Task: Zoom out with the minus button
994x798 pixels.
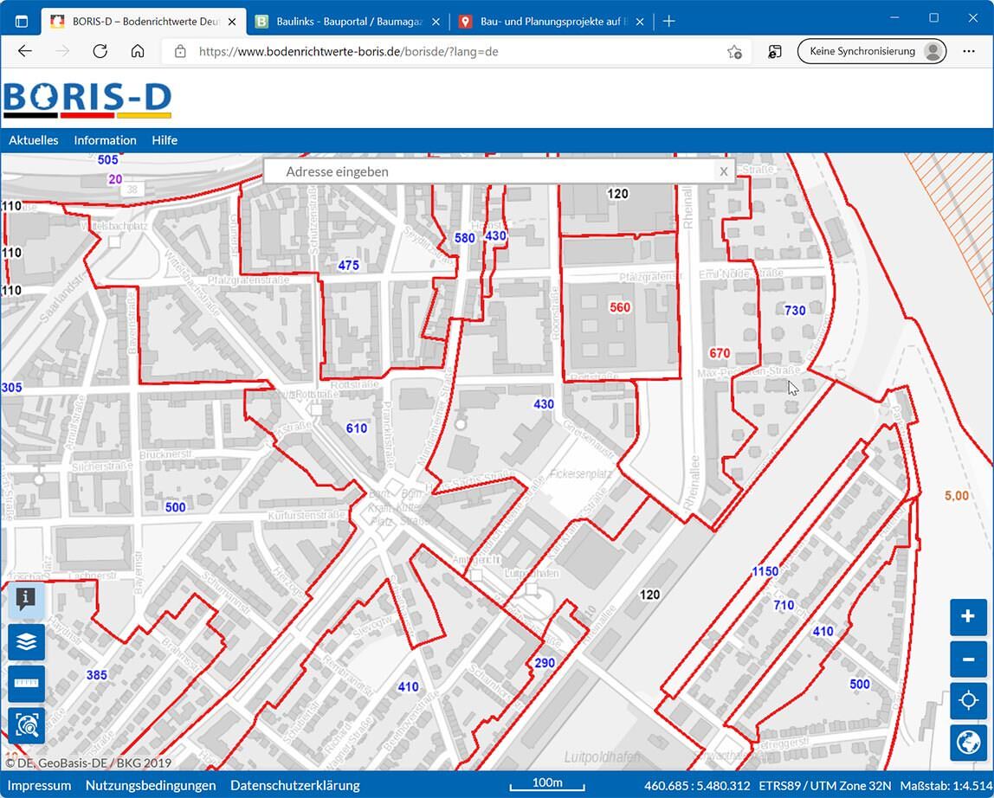Action: pyautogui.click(x=968, y=660)
